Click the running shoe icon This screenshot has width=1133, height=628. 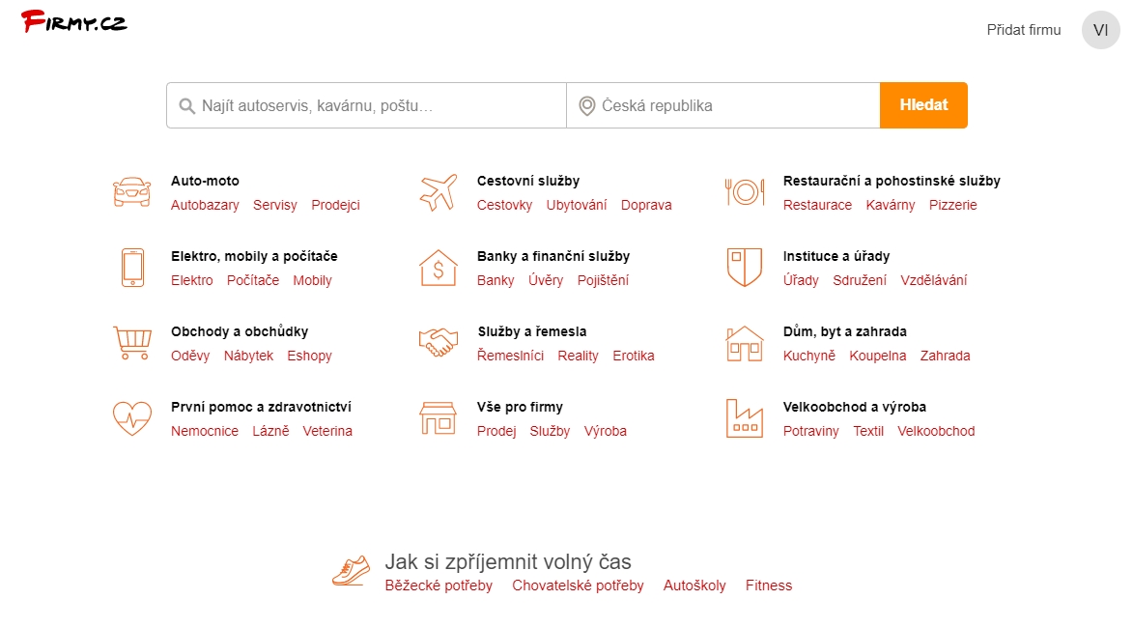351,570
